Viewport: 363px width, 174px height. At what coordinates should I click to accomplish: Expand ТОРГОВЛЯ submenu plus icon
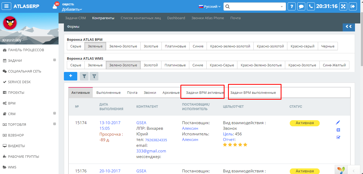click(x=55, y=124)
